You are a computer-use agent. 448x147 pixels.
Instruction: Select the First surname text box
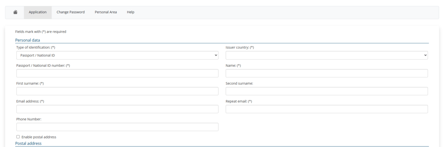click(x=117, y=91)
